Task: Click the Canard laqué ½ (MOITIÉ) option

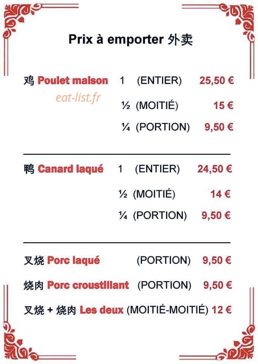Action: (147, 194)
